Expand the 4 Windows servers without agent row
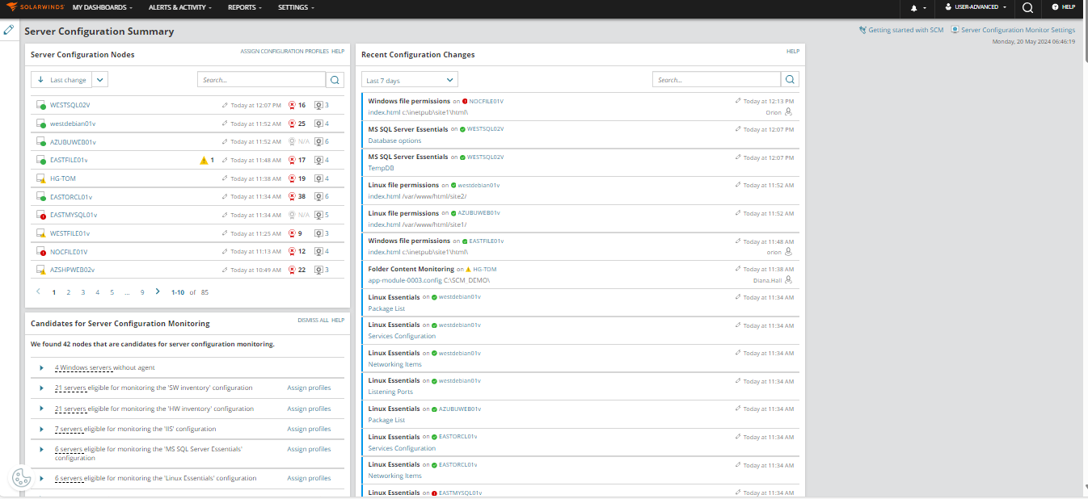Screen dimensions: 1088x499 [x=41, y=367]
